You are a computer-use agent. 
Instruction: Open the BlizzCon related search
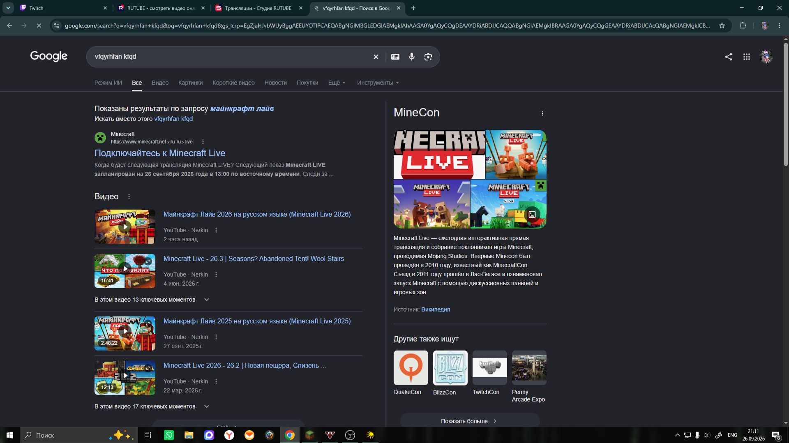[x=450, y=373]
